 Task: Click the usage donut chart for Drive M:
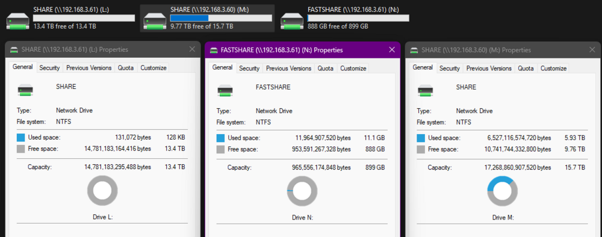503,191
